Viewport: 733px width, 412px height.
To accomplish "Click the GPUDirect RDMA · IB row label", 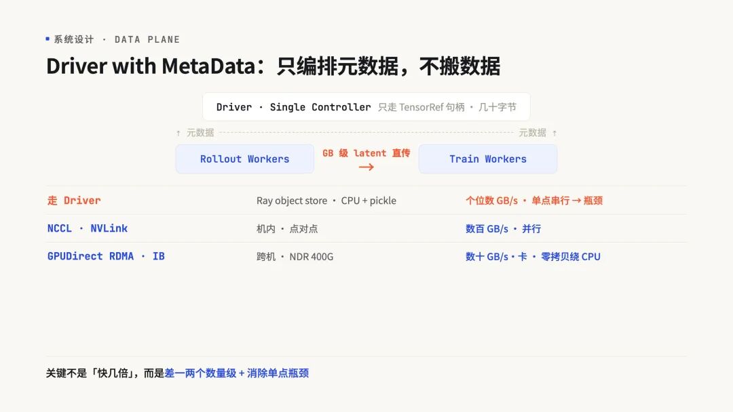I will [106, 256].
